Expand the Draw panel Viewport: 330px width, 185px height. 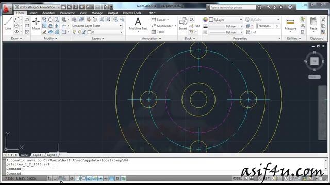(x=16, y=38)
